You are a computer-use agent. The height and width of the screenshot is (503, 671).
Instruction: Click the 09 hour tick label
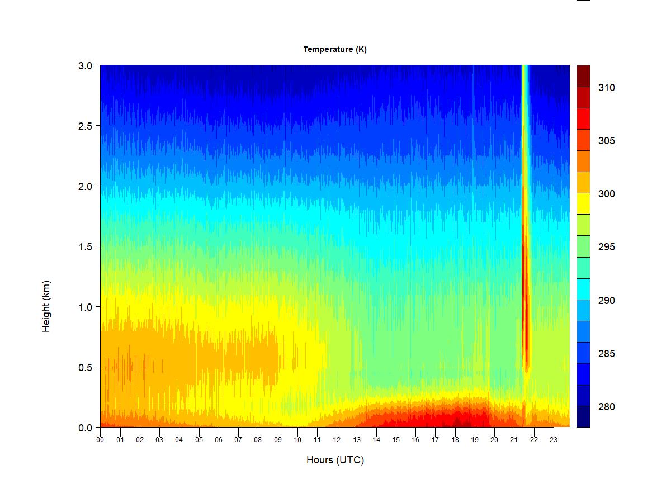[278, 440]
